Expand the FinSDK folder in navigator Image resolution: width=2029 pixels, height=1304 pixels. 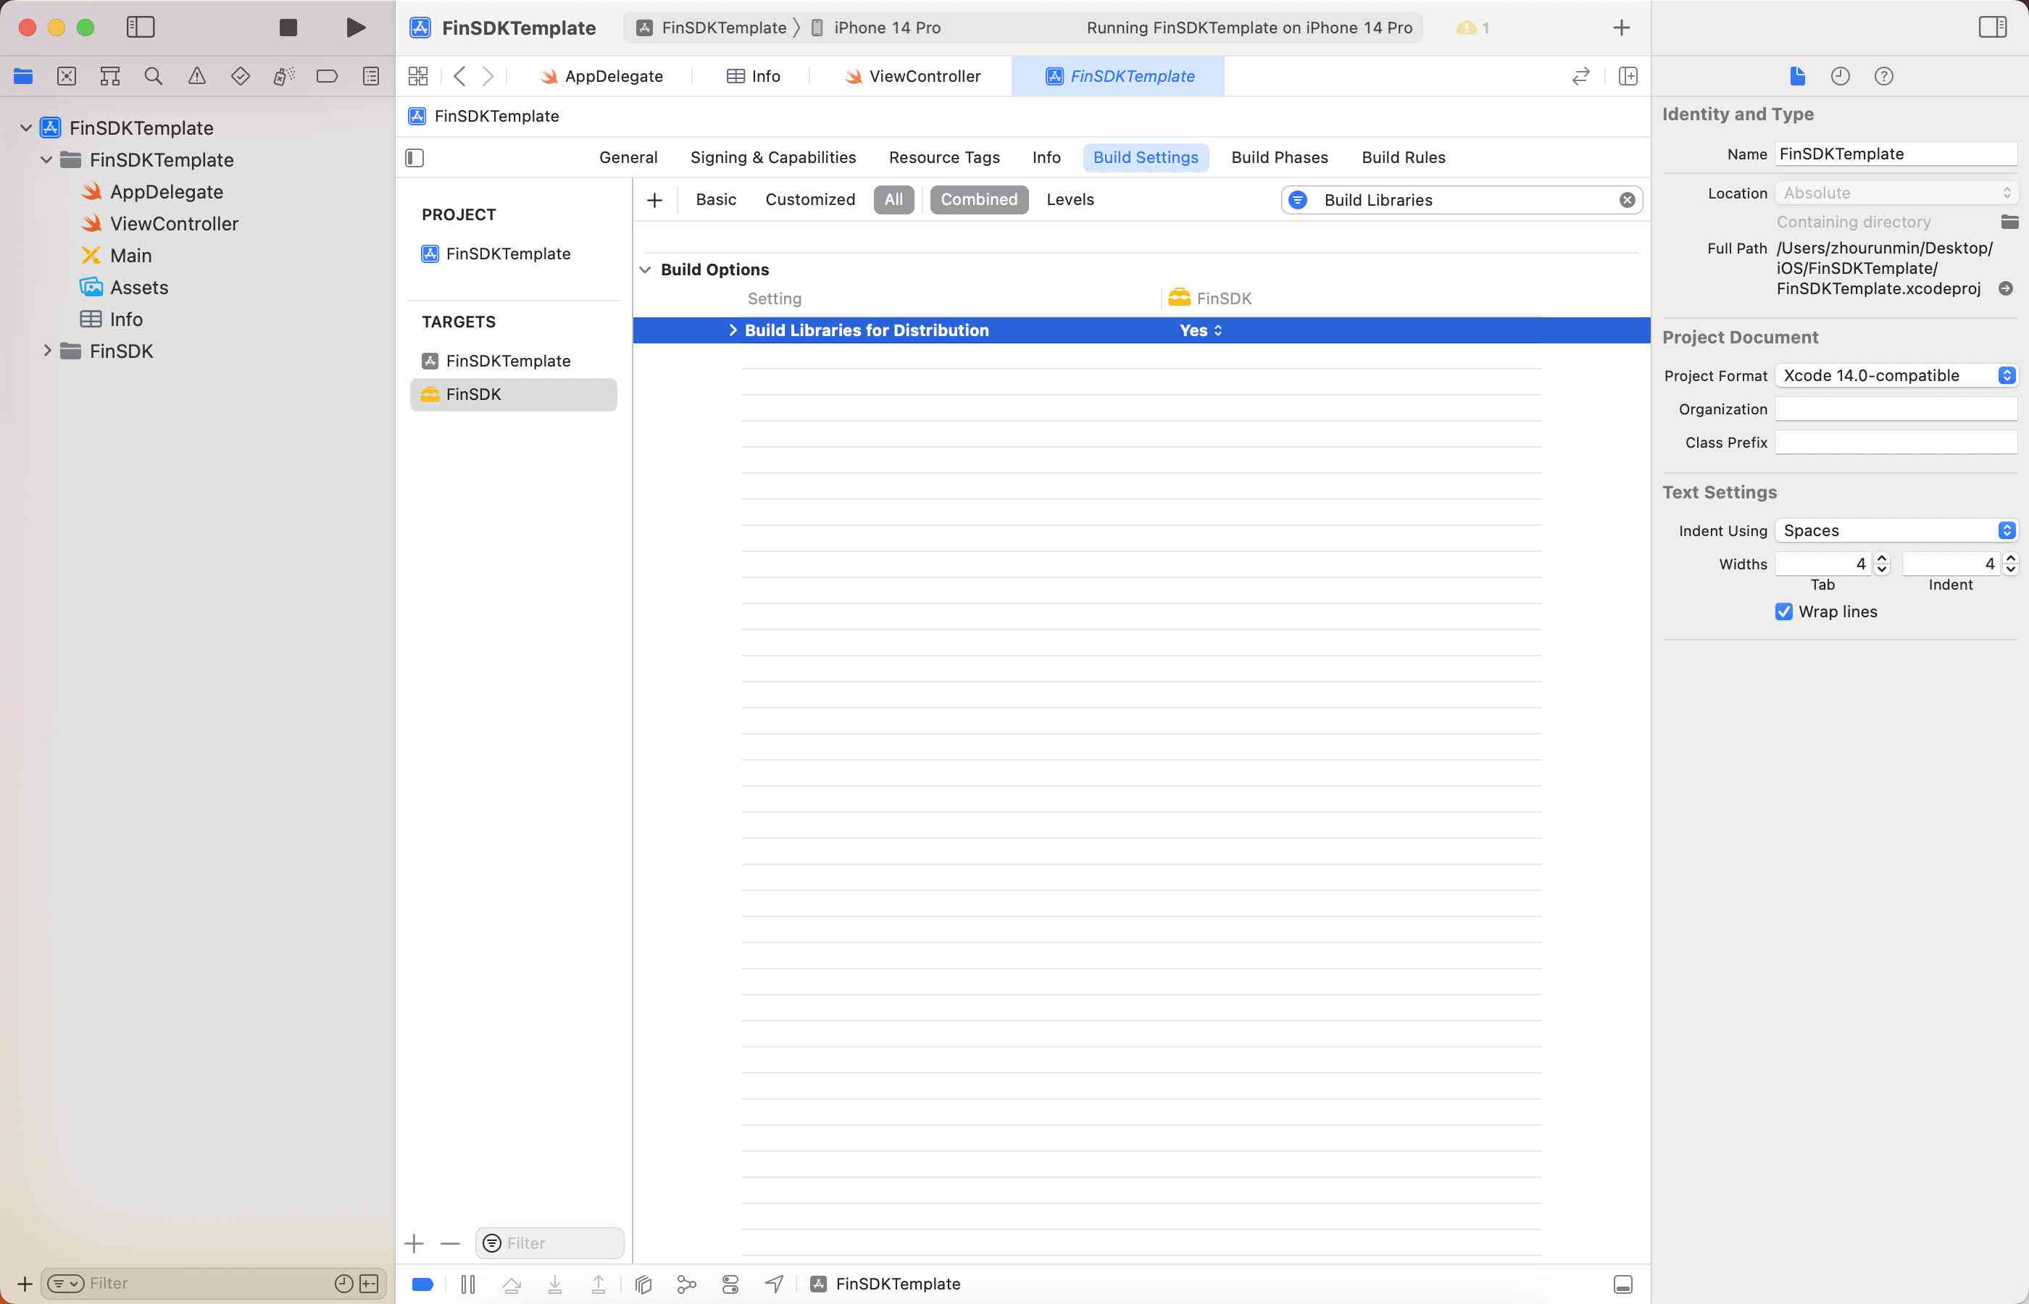point(46,351)
